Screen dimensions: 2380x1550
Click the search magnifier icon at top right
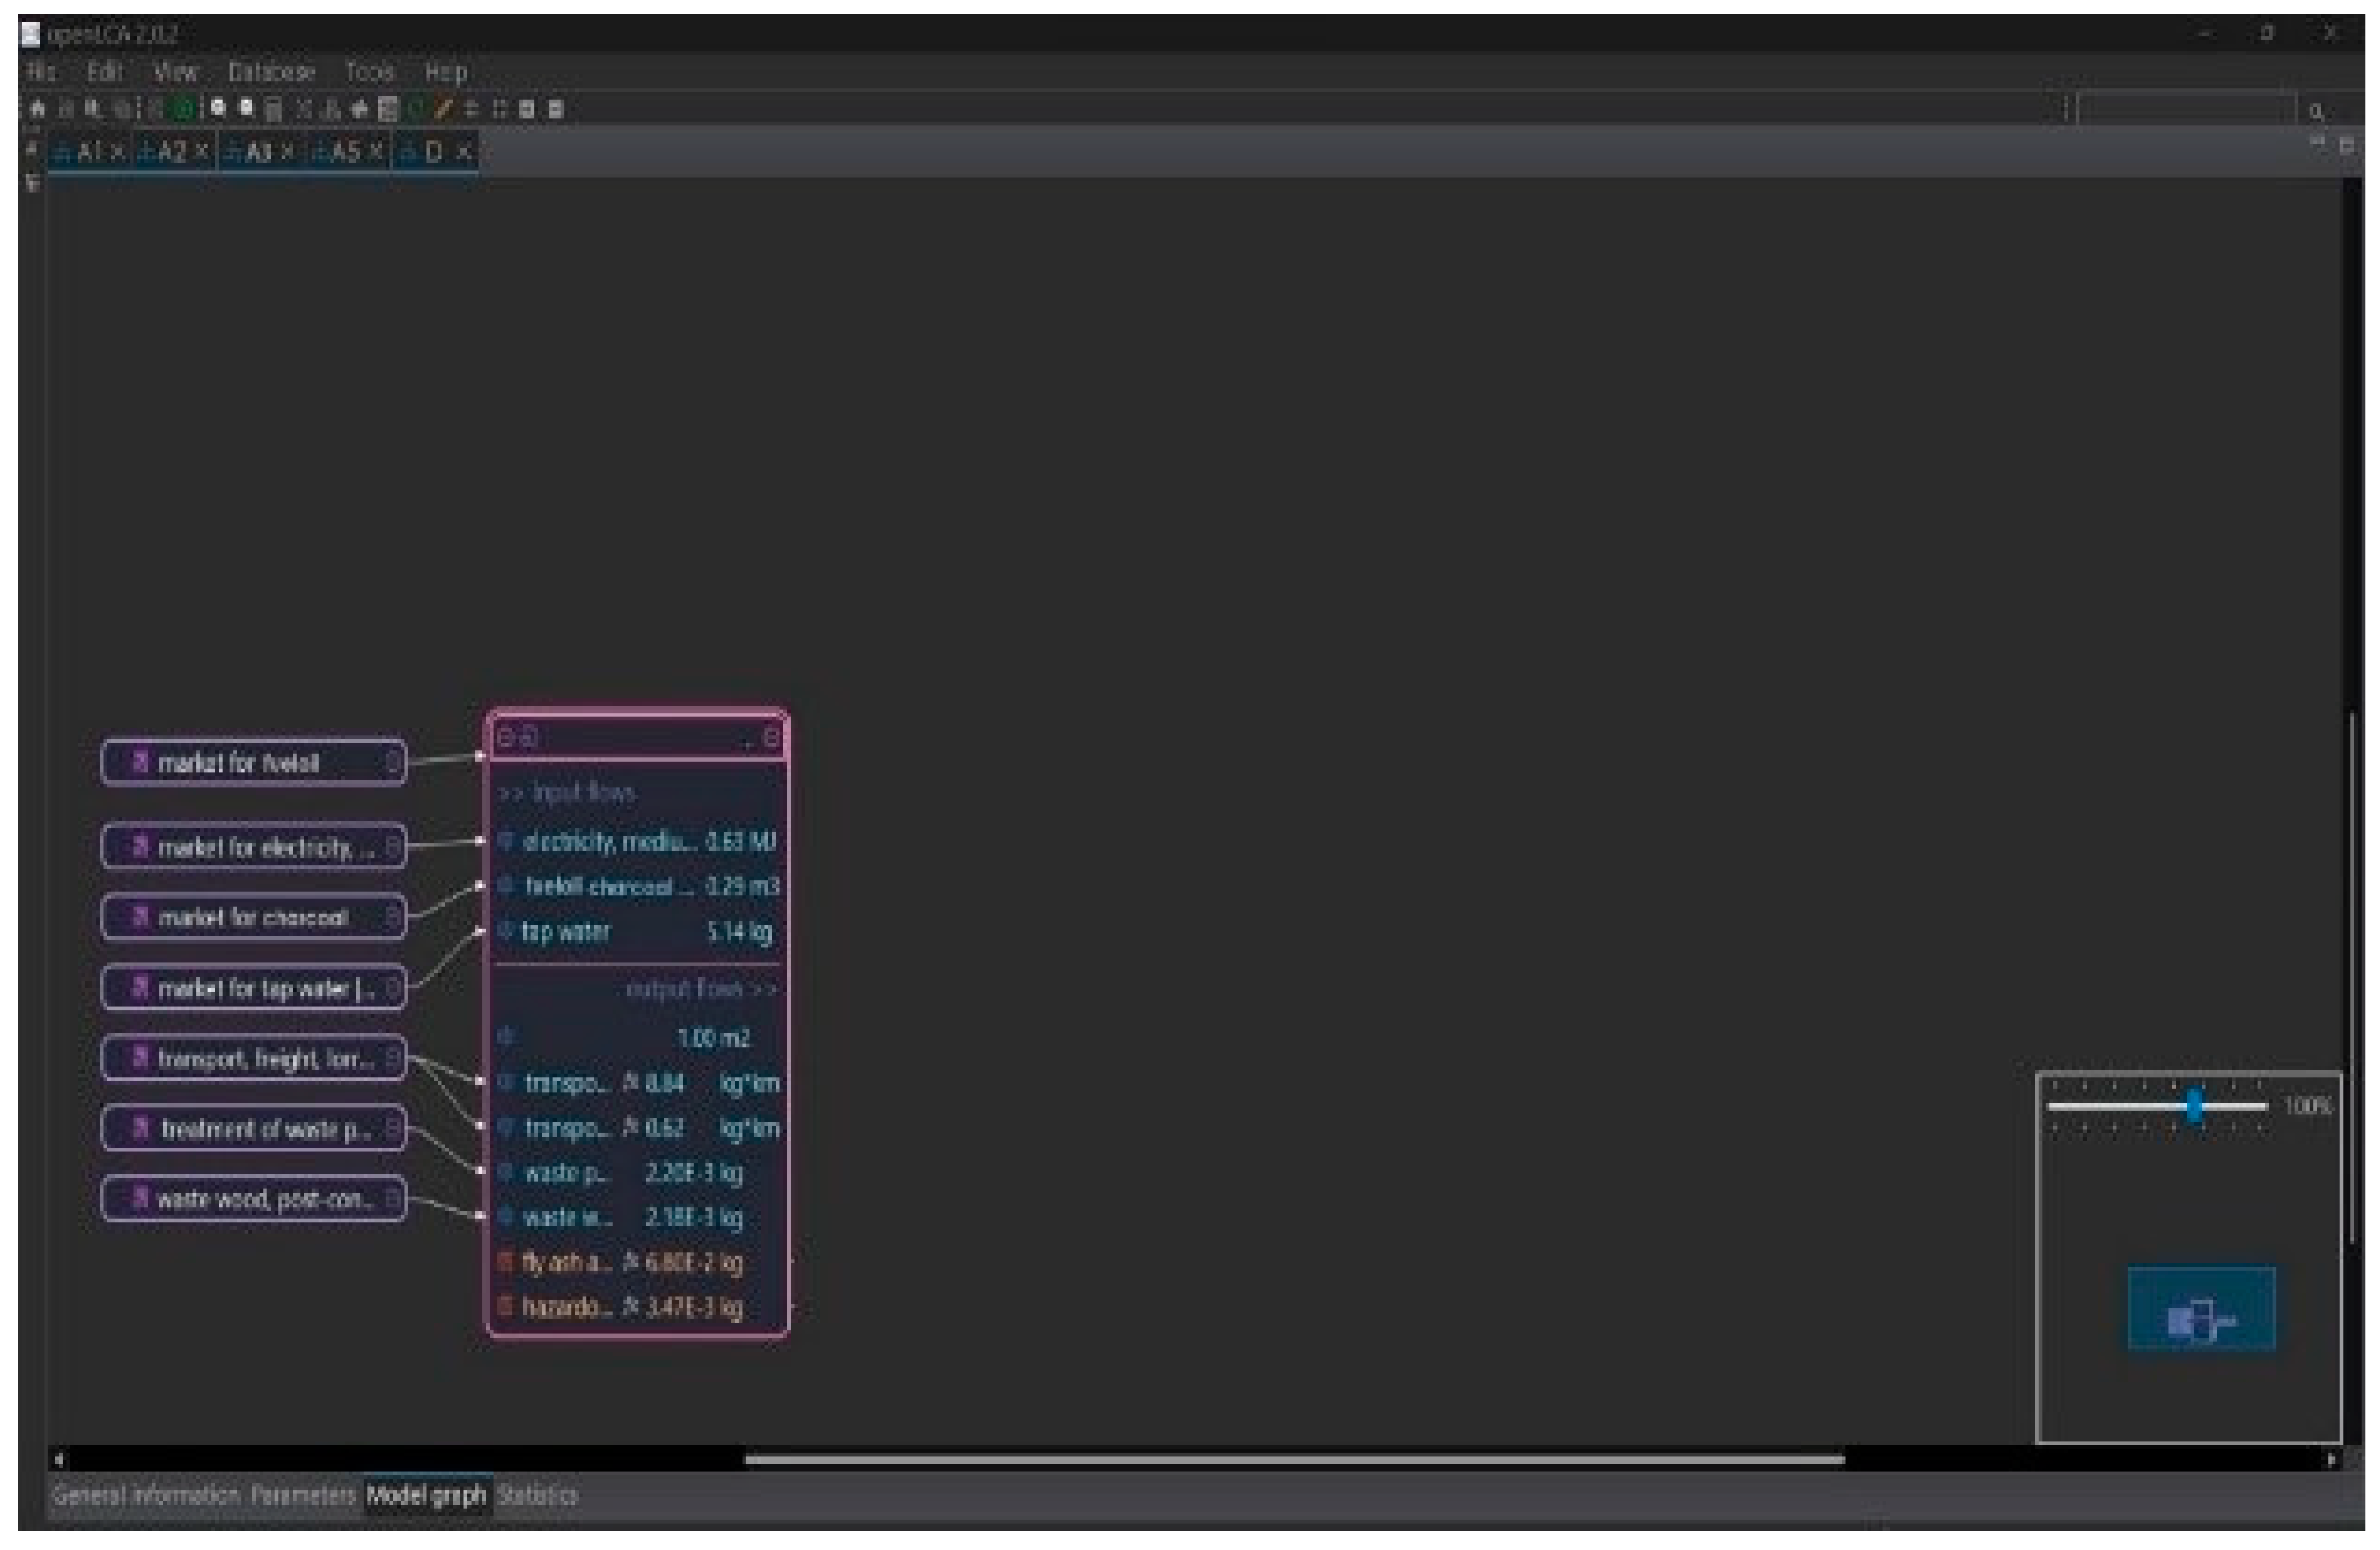pos(2317,111)
